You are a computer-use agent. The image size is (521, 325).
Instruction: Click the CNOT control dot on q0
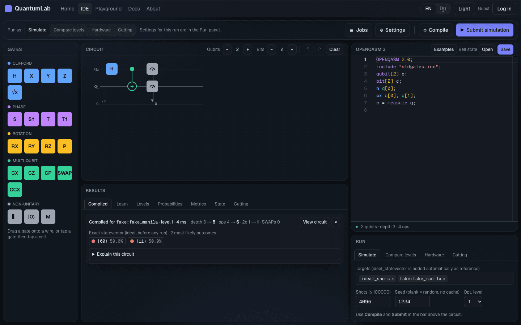click(132, 69)
